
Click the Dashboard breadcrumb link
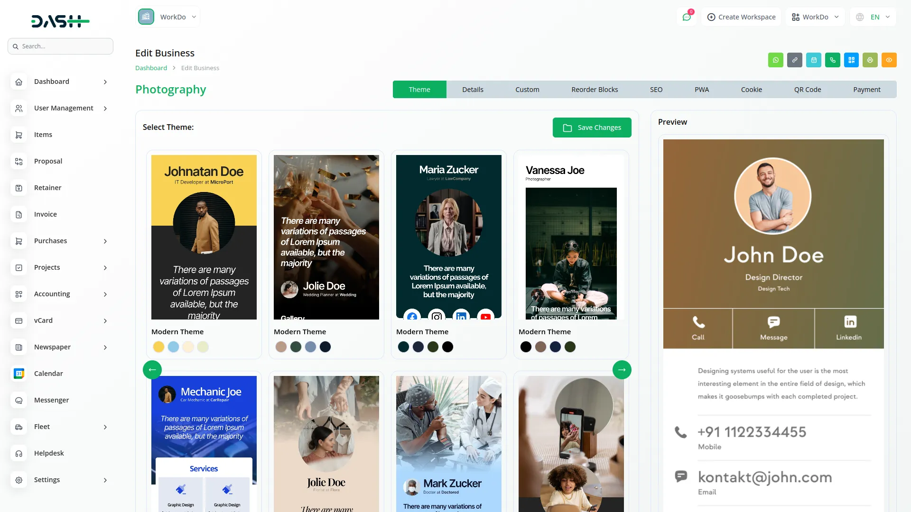coord(151,68)
